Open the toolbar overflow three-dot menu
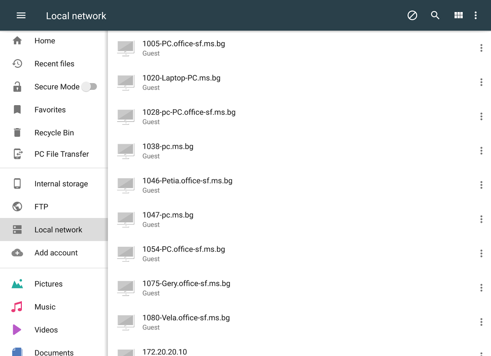Screen dimensions: 491x356 tap(476, 15)
